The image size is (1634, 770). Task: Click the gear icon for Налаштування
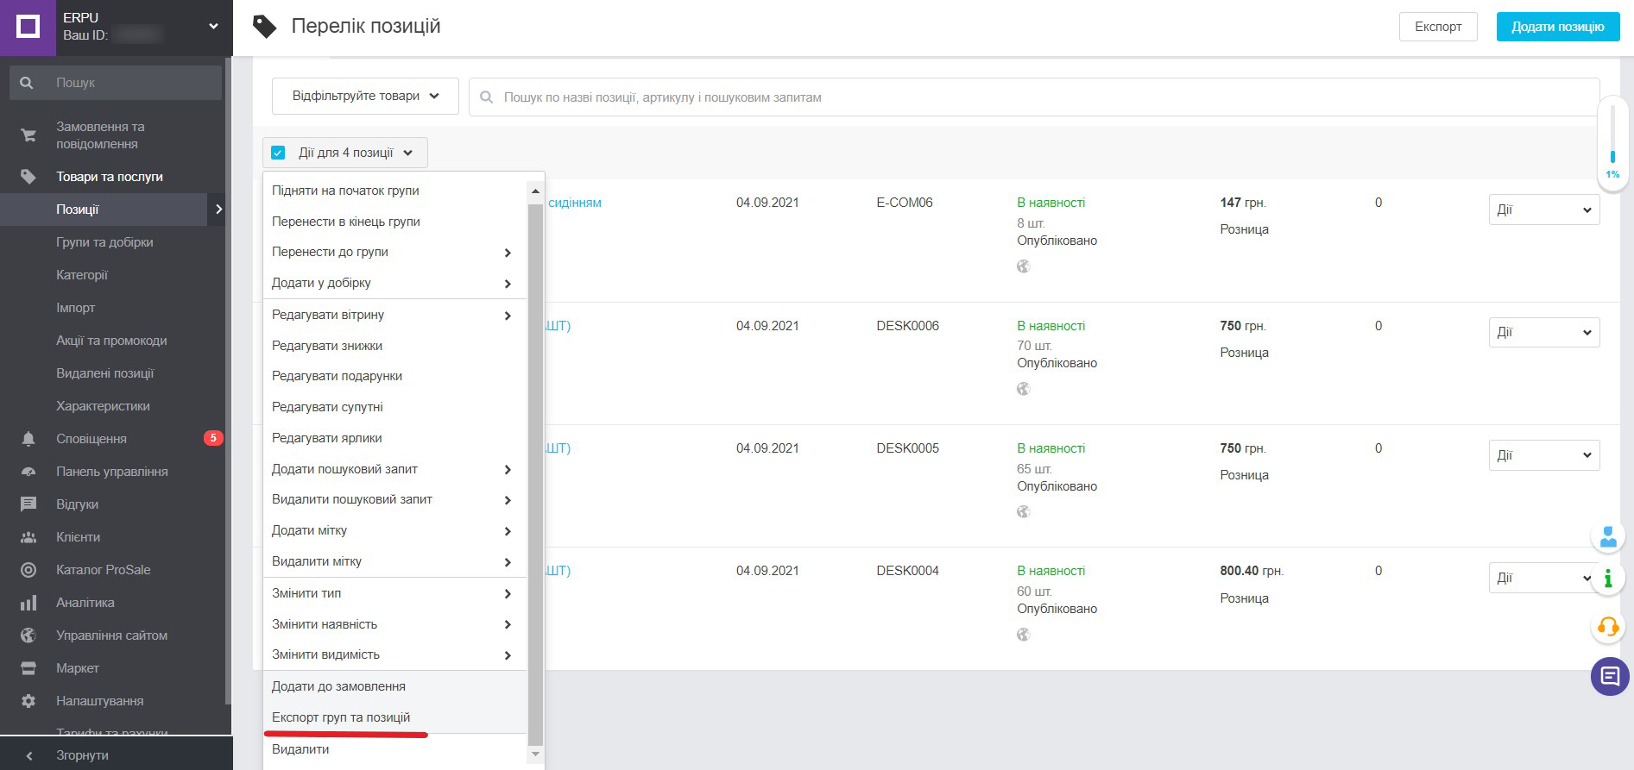pyautogui.click(x=28, y=701)
